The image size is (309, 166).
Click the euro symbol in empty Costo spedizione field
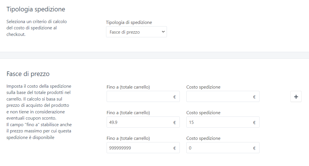point(254,97)
